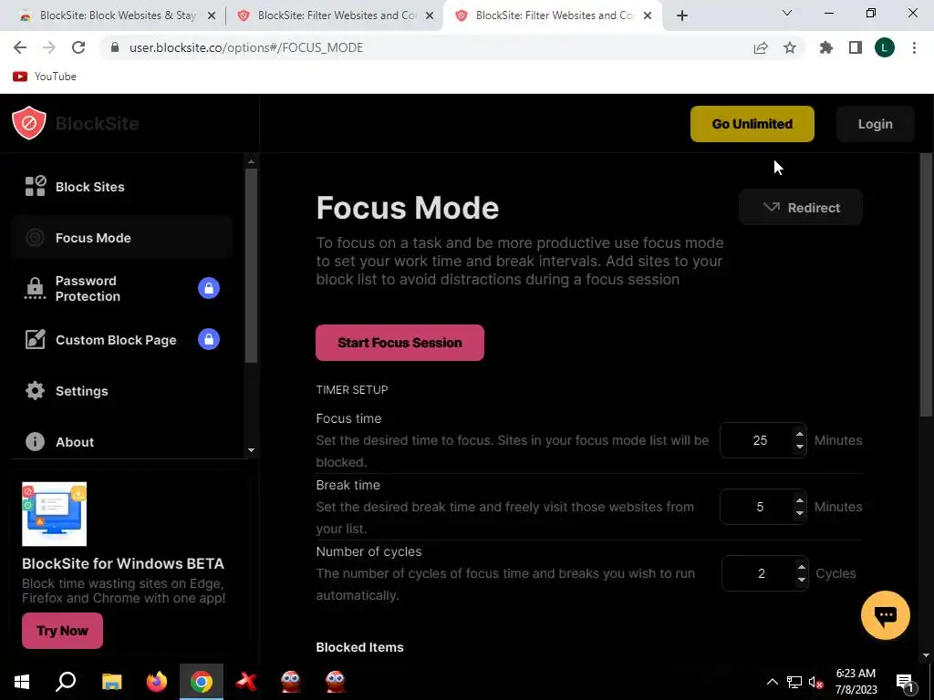Click the address bar URL
Viewport: 934px width, 700px height.
246,47
